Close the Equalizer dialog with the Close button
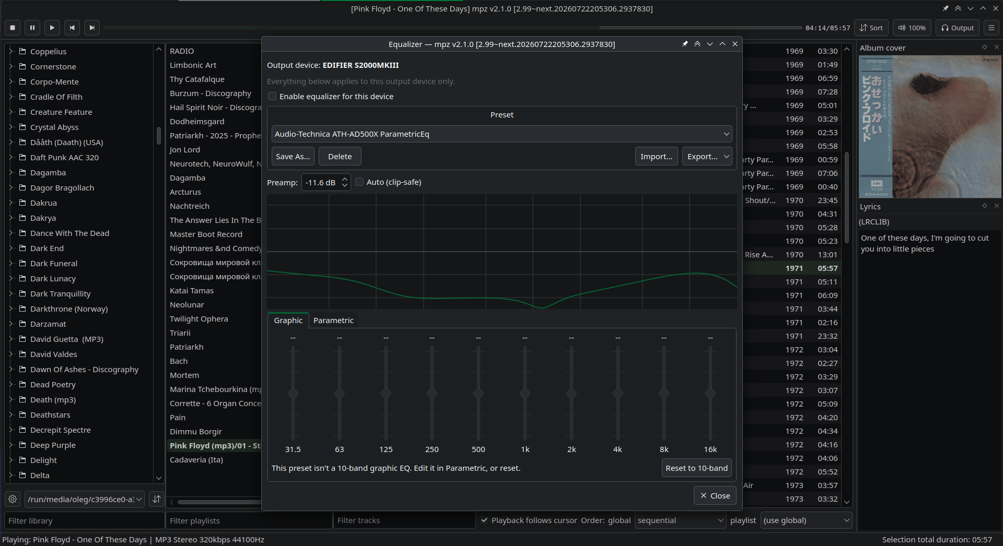The width and height of the screenshot is (1003, 546). pos(715,495)
